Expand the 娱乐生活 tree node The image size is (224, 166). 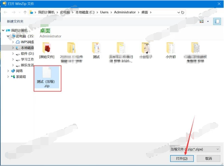pyautogui.click(x=13, y=65)
